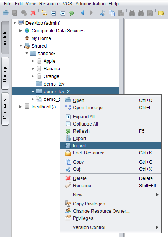Switch to the Discovery side tab

click(x=5, y=109)
